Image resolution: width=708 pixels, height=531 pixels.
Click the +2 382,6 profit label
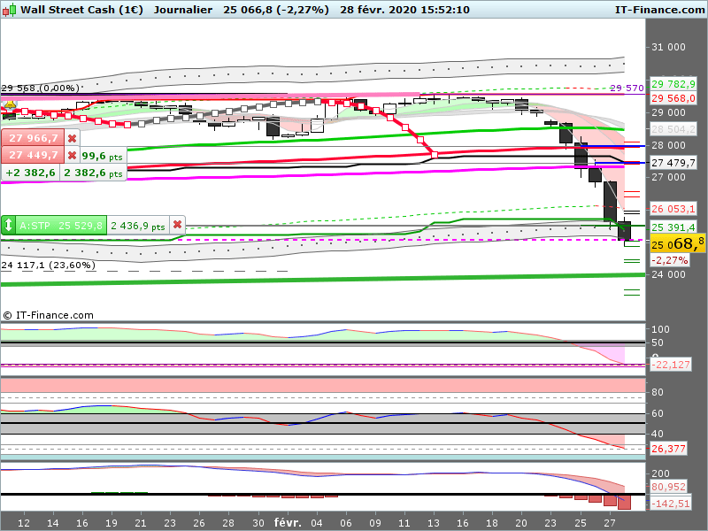(30, 173)
